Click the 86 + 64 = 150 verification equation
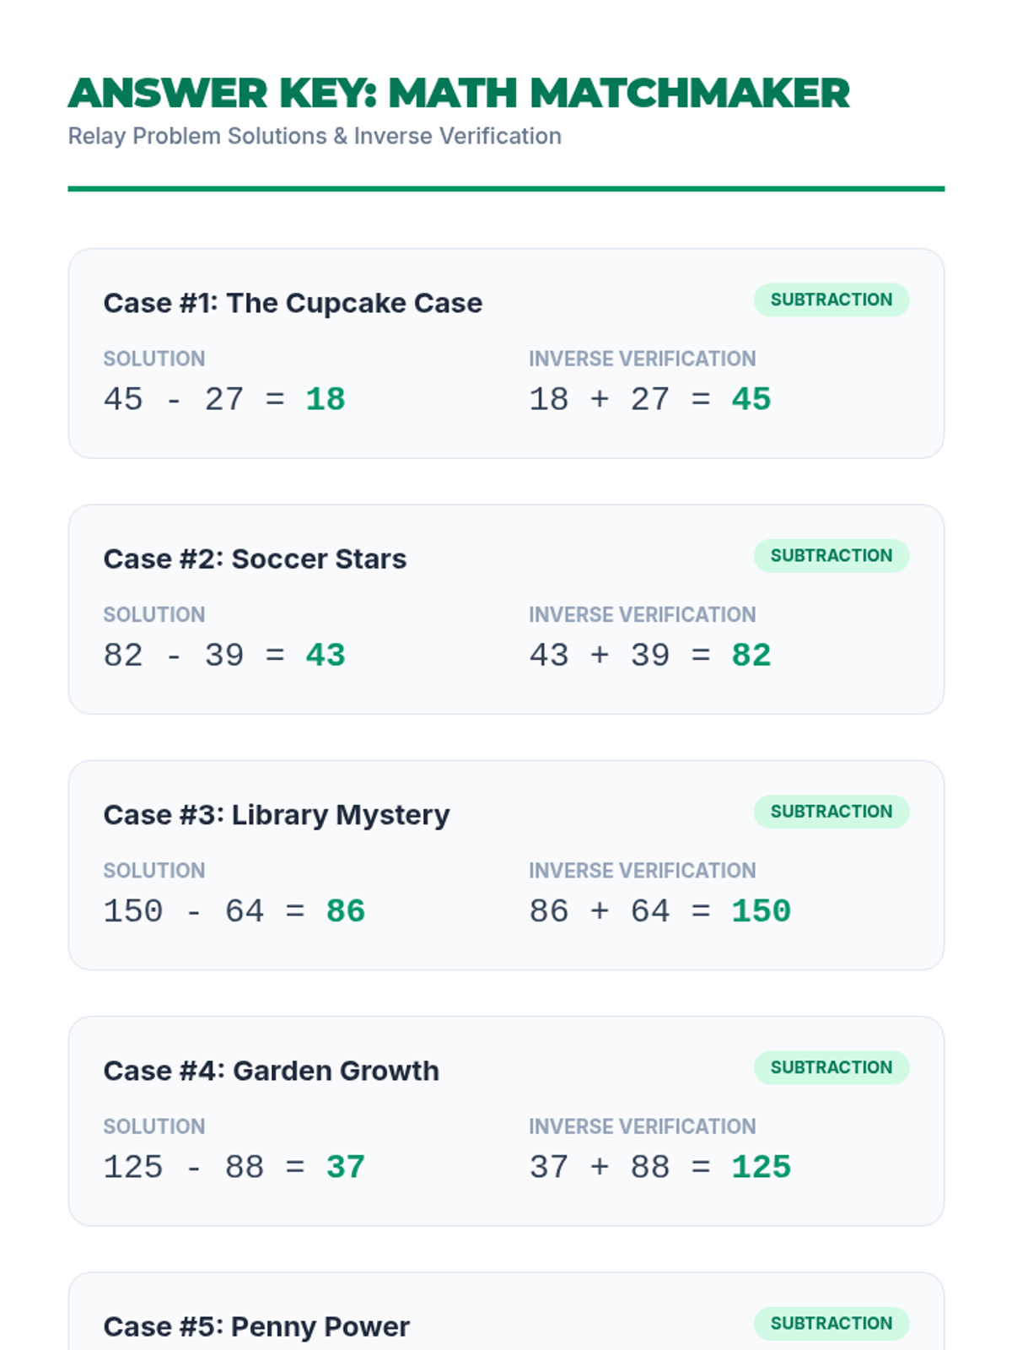This screenshot has height=1350, width=1012. pyautogui.click(x=660, y=911)
